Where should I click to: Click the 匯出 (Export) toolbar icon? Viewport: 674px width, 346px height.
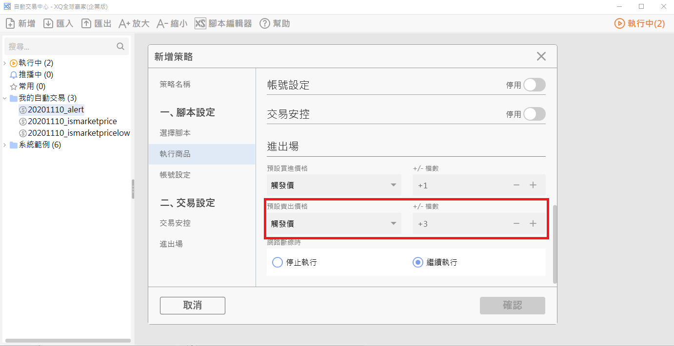86,23
